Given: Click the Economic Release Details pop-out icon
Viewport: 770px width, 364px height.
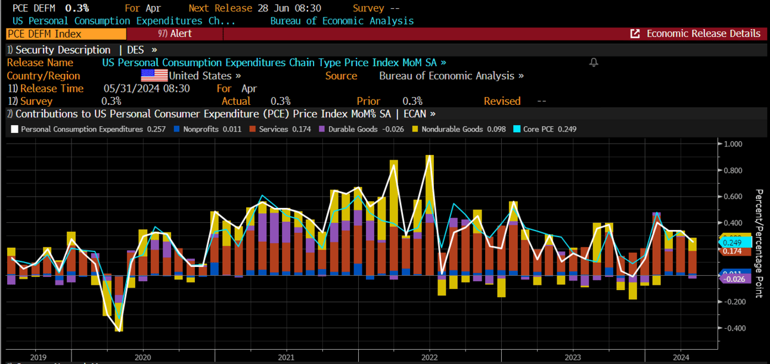Looking at the screenshot, I should click(x=635, y=34).
